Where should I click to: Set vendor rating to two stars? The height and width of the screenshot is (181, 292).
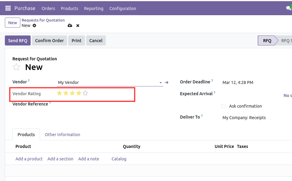pyautogui.click(x=66, y=93)
